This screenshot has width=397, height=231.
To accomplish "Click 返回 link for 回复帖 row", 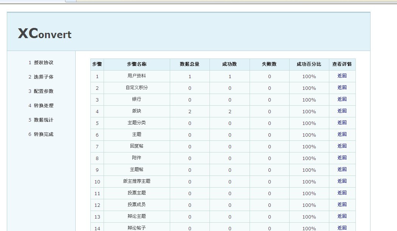I will [x=342, y=146].
